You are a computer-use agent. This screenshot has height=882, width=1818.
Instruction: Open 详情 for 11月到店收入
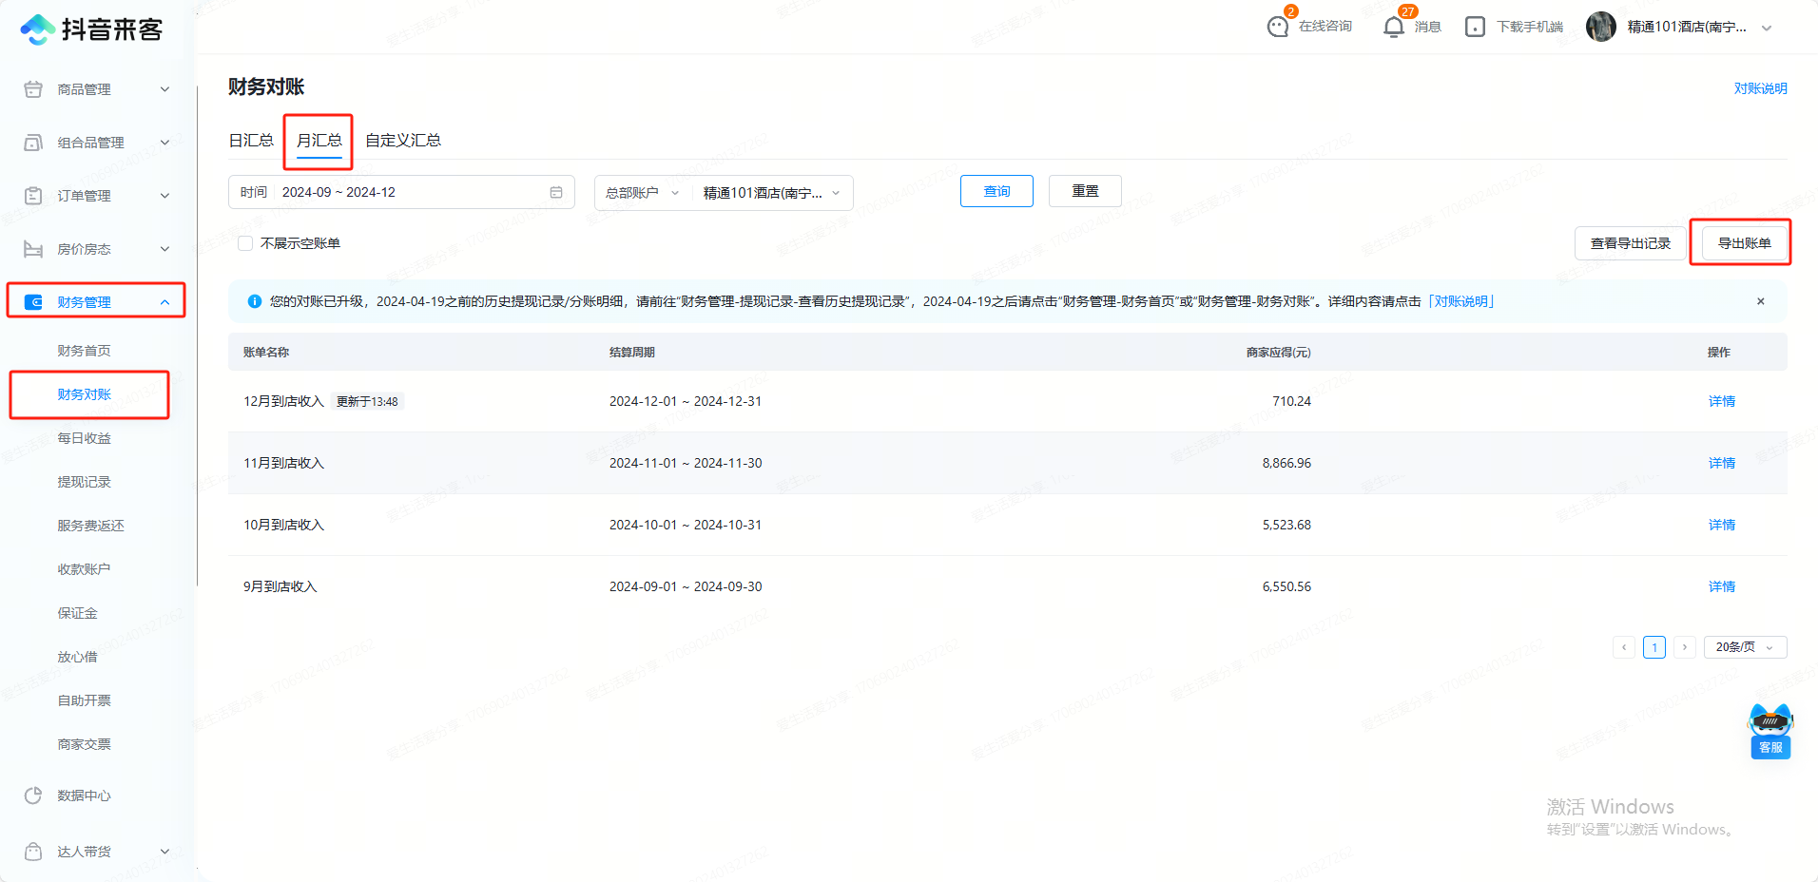click(1721, 463)
